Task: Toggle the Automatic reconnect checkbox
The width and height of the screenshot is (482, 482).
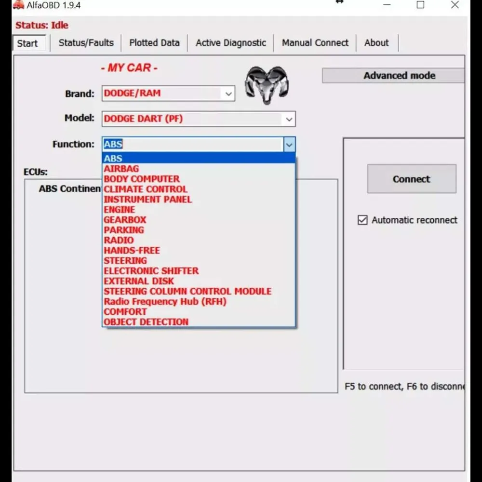Action: click(362, 220)
